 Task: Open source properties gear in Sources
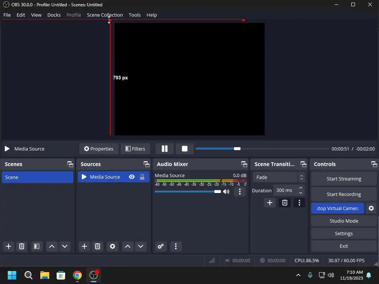click(x=113, y=247)
